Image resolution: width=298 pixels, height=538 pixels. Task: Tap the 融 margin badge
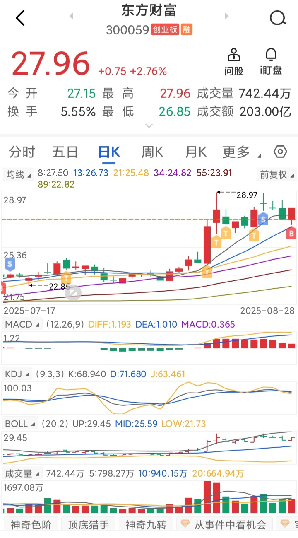(187, 30)
